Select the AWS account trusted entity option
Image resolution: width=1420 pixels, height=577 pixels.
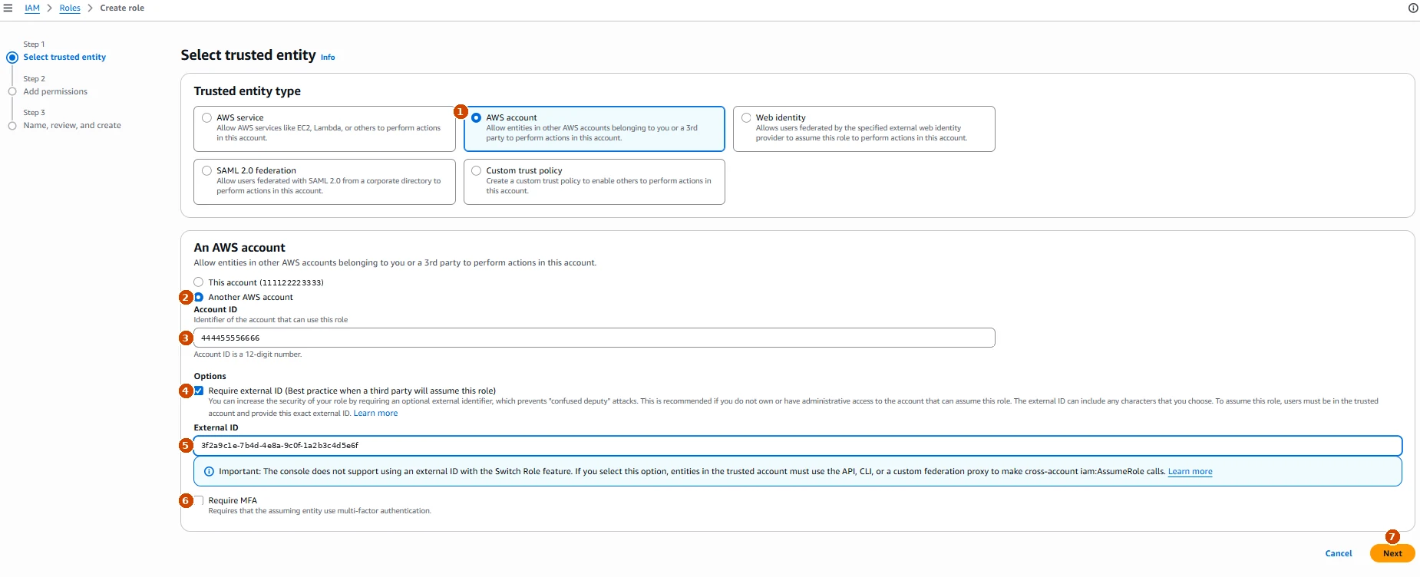[x=476, y=117]
